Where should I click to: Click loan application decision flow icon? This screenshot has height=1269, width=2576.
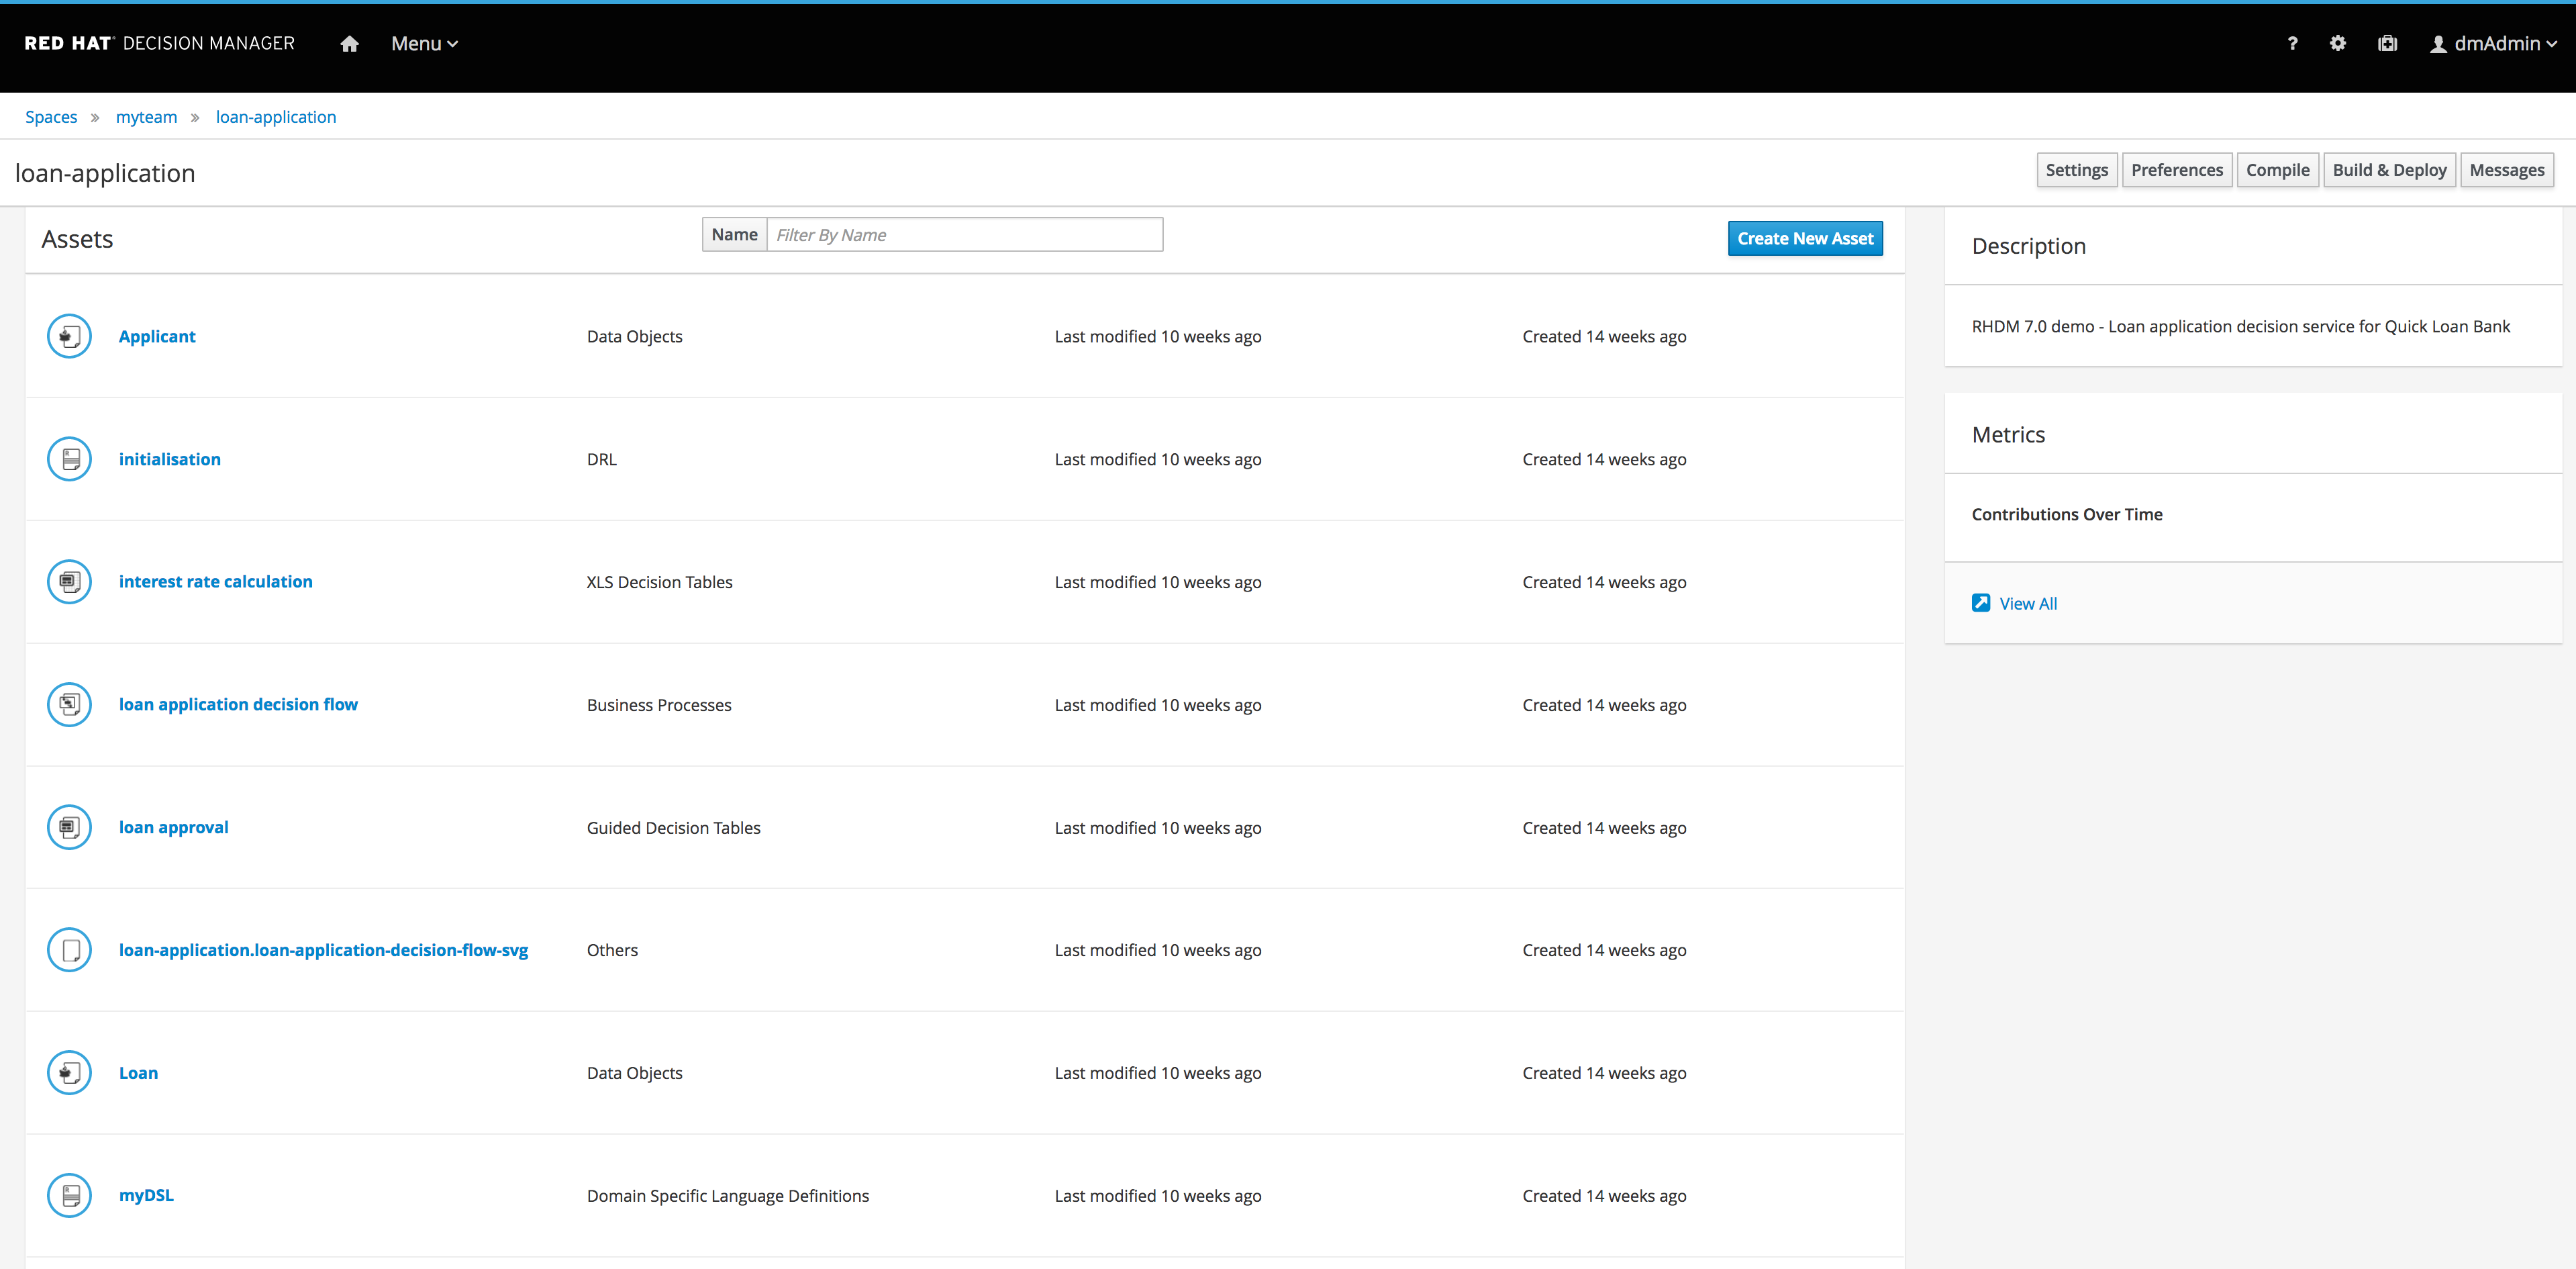click(x=69, y=705)
